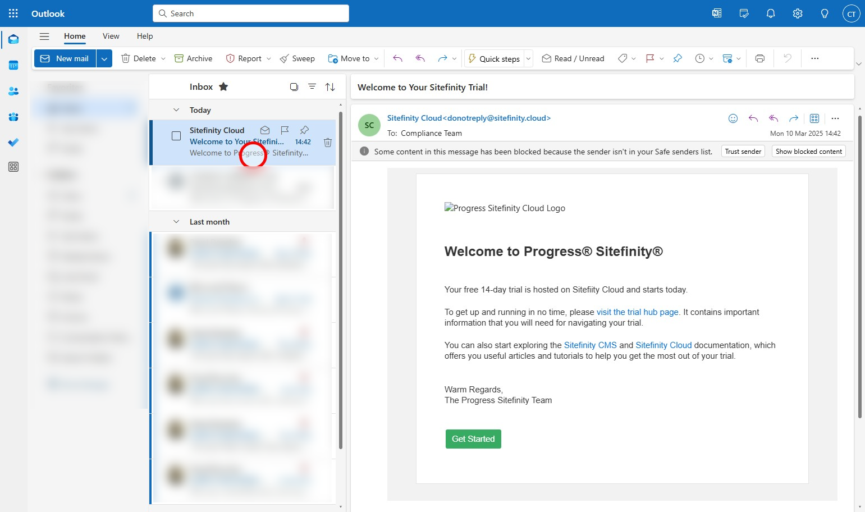Click the sort order arrows icon
Viewport: 865px width, 512px height.
330,87
